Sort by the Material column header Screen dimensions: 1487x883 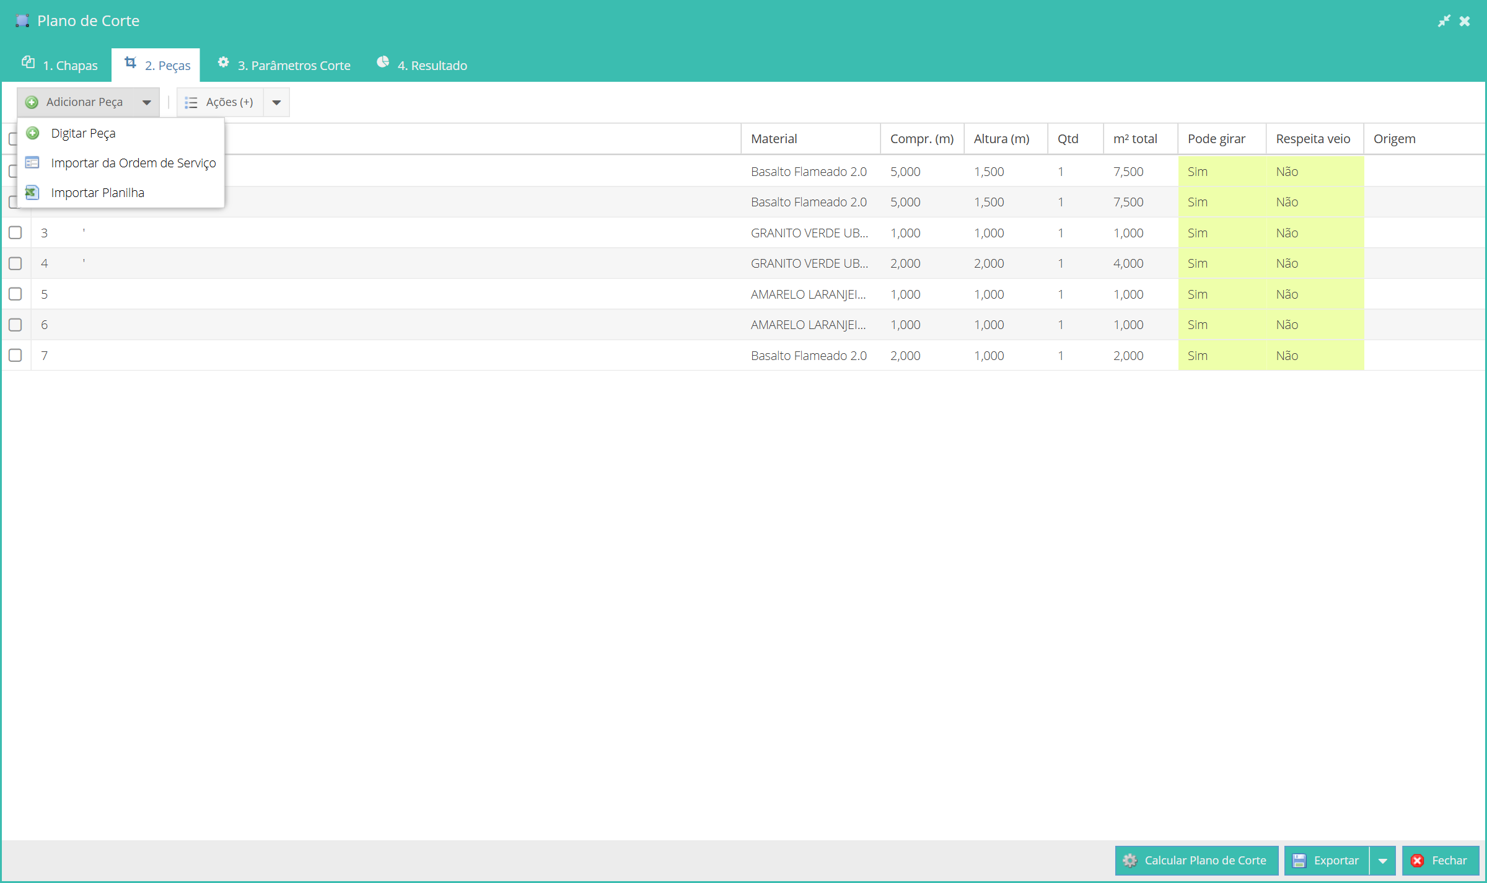click(810, 139)
